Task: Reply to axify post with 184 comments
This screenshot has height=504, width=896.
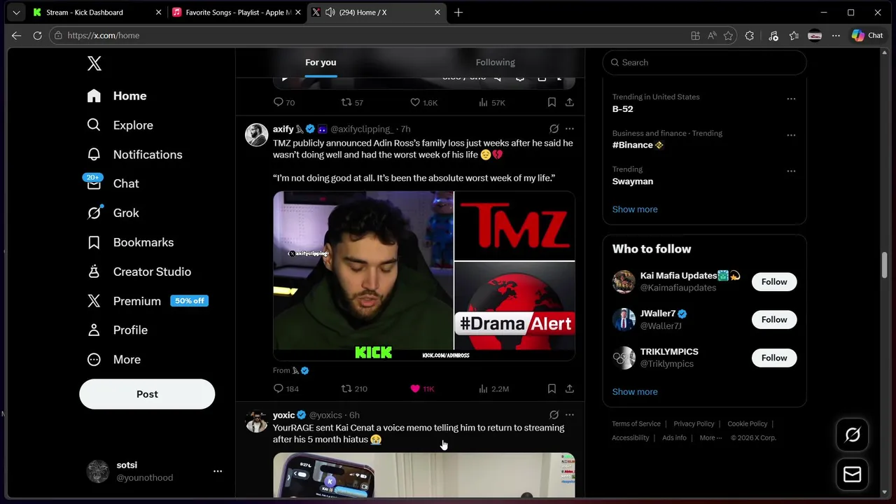Action: coord(286,388)
